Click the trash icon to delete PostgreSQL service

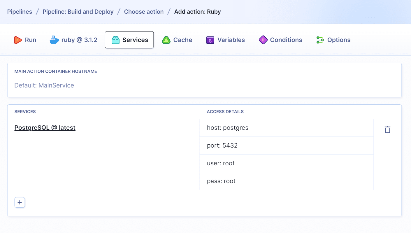pos(387,129)
